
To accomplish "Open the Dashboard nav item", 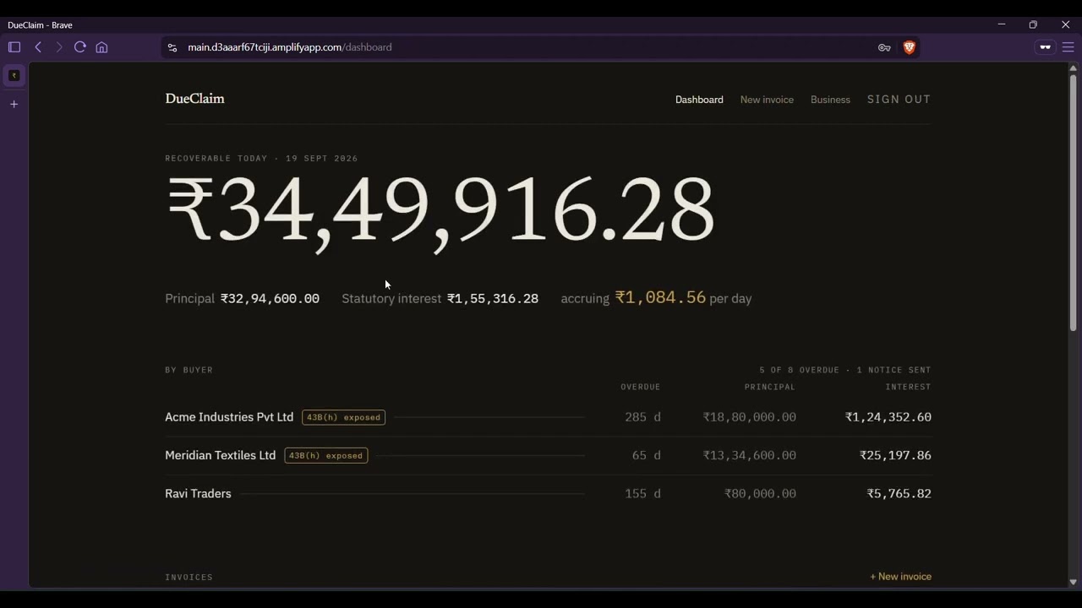I will tap(699, 100).
